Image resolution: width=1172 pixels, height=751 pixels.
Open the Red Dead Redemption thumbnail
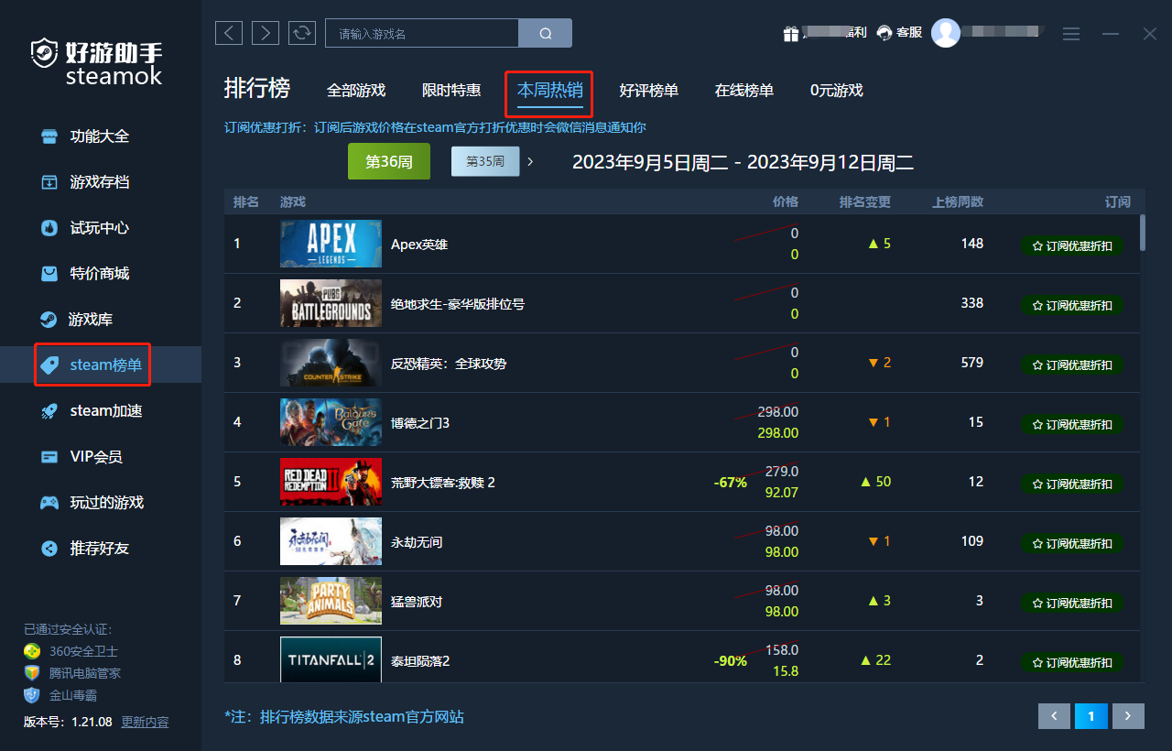tap(331, 482)
